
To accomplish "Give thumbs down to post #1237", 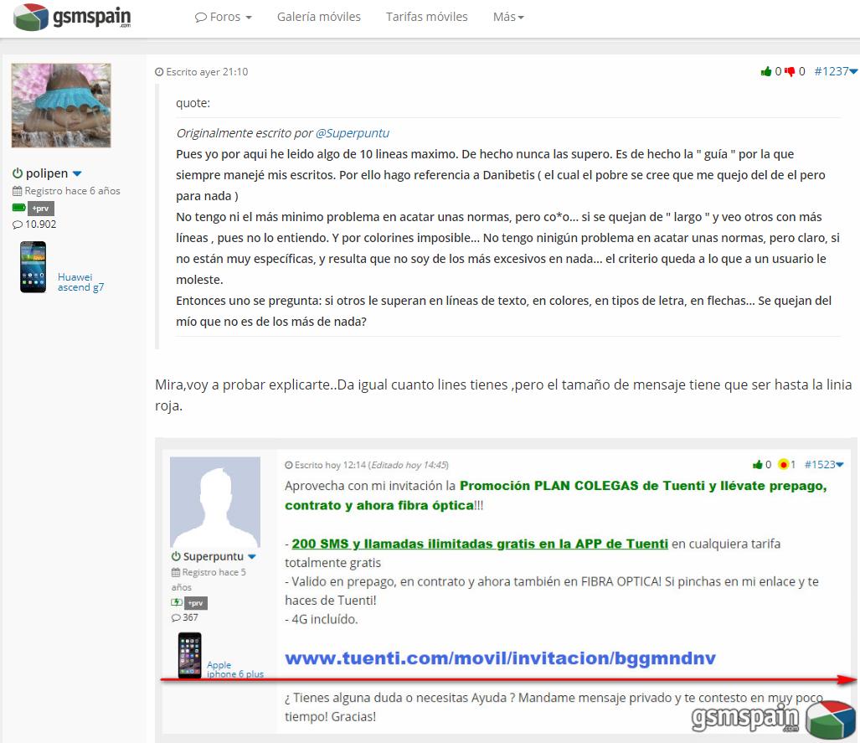I will tap(790, 71).
